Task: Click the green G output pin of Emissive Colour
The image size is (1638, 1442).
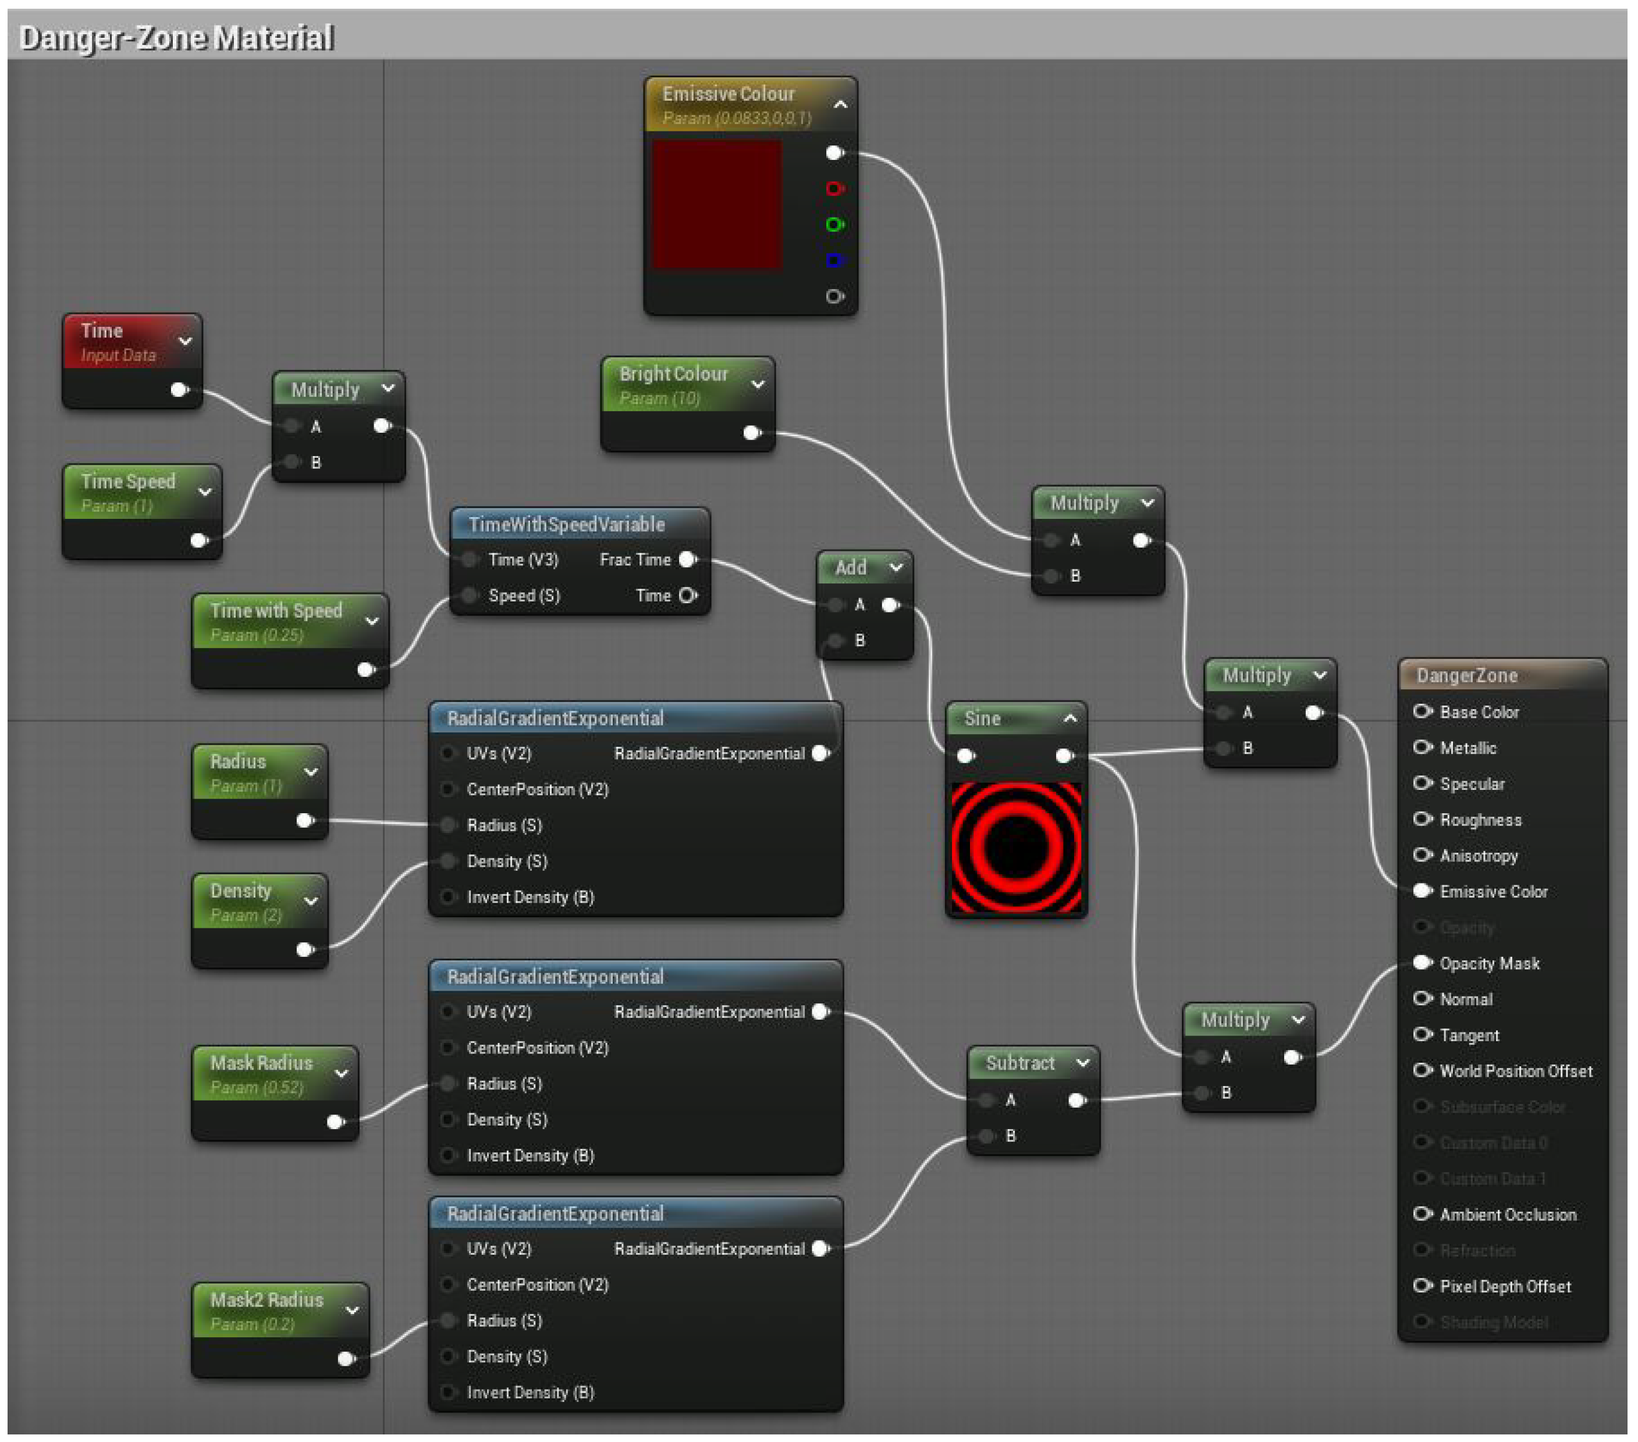Action: coord(834,225)
